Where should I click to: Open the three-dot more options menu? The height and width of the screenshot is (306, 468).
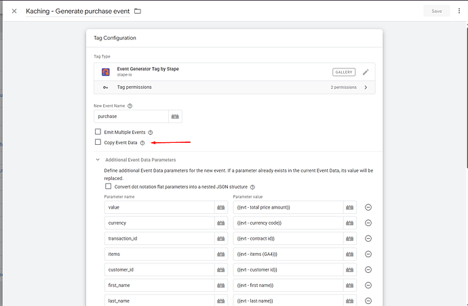click(x=459, y=11)
